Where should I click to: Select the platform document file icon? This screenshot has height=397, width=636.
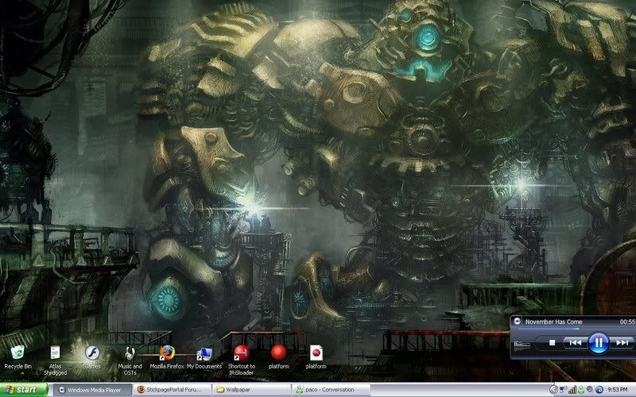point(316,352)
